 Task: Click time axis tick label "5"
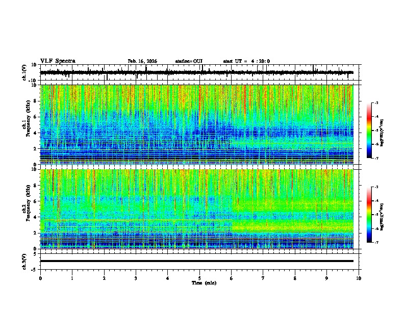199,278
